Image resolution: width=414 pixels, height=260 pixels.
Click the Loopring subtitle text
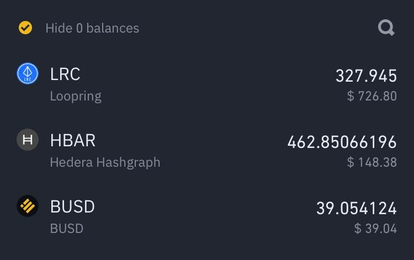click(x=76, y=97)
